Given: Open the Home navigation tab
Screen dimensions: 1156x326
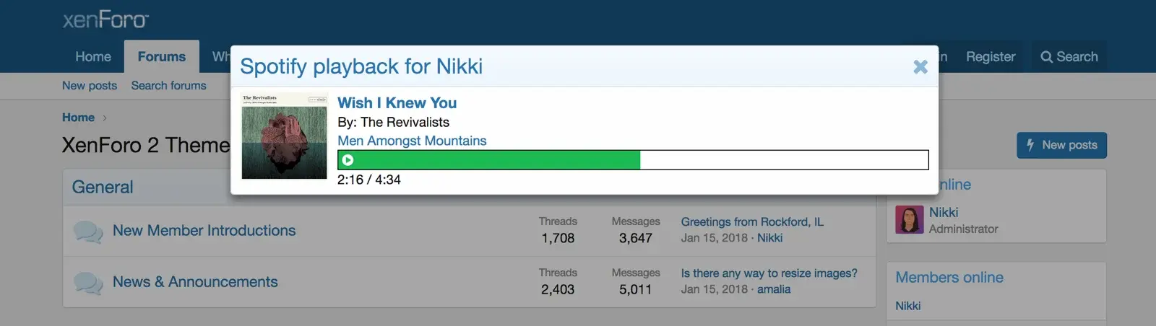Looking at the screenshot, I should point(93,57).
